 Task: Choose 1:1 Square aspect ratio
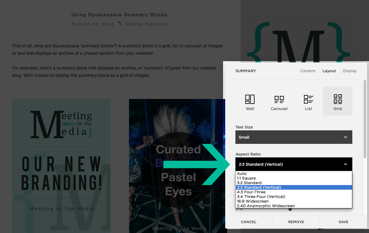point(294,178)
